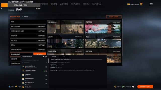Collapse the online contacts group chevron
The height and width of the screenshot is (90, 161).
(x=47, y=63)
